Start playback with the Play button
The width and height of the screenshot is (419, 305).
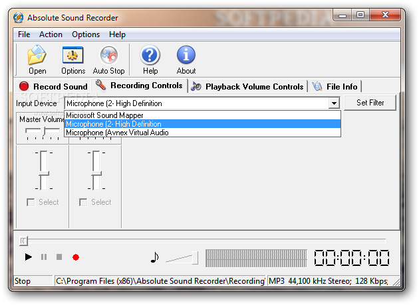tap(28, 257)
